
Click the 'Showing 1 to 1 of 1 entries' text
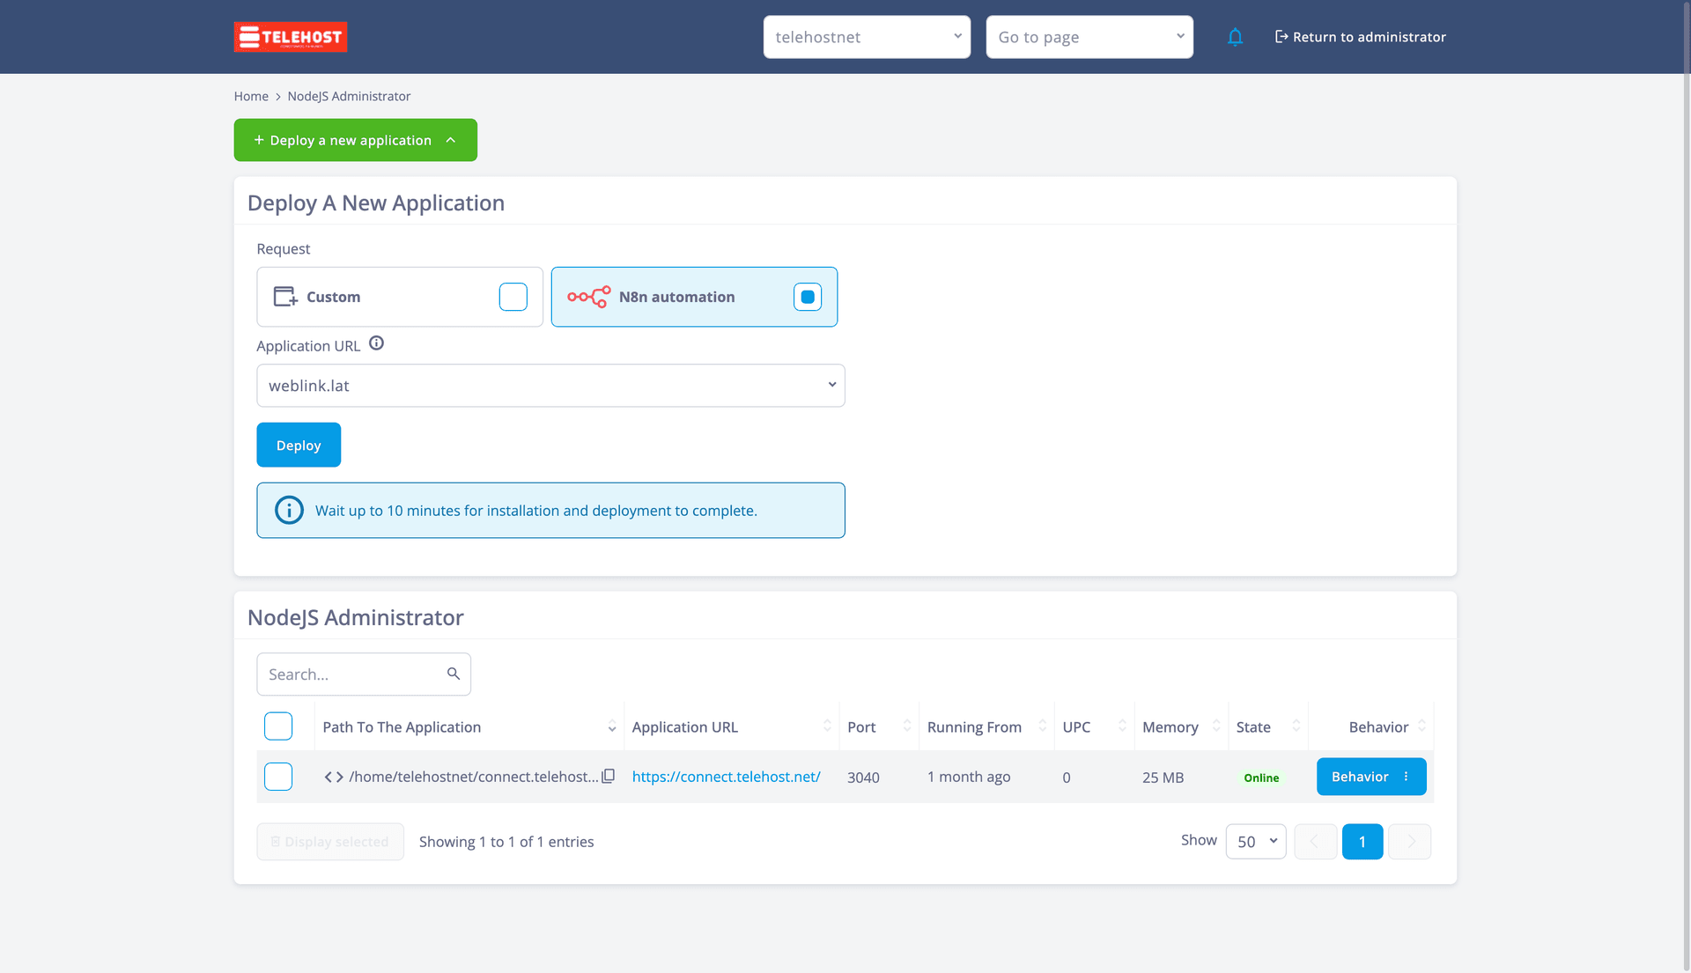[506, 842]
